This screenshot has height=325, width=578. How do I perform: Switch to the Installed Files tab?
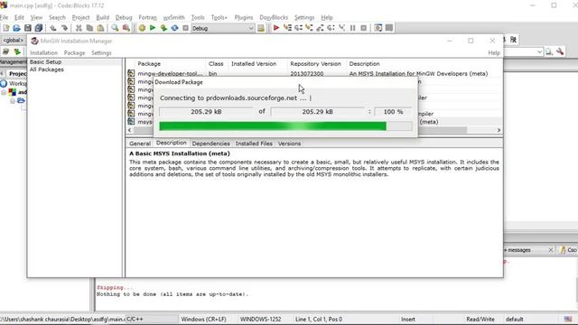254,144
